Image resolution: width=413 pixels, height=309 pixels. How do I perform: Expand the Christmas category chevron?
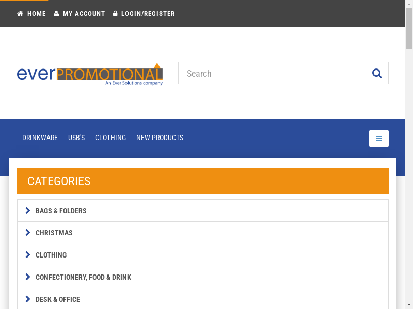click(x=28, y=233)
